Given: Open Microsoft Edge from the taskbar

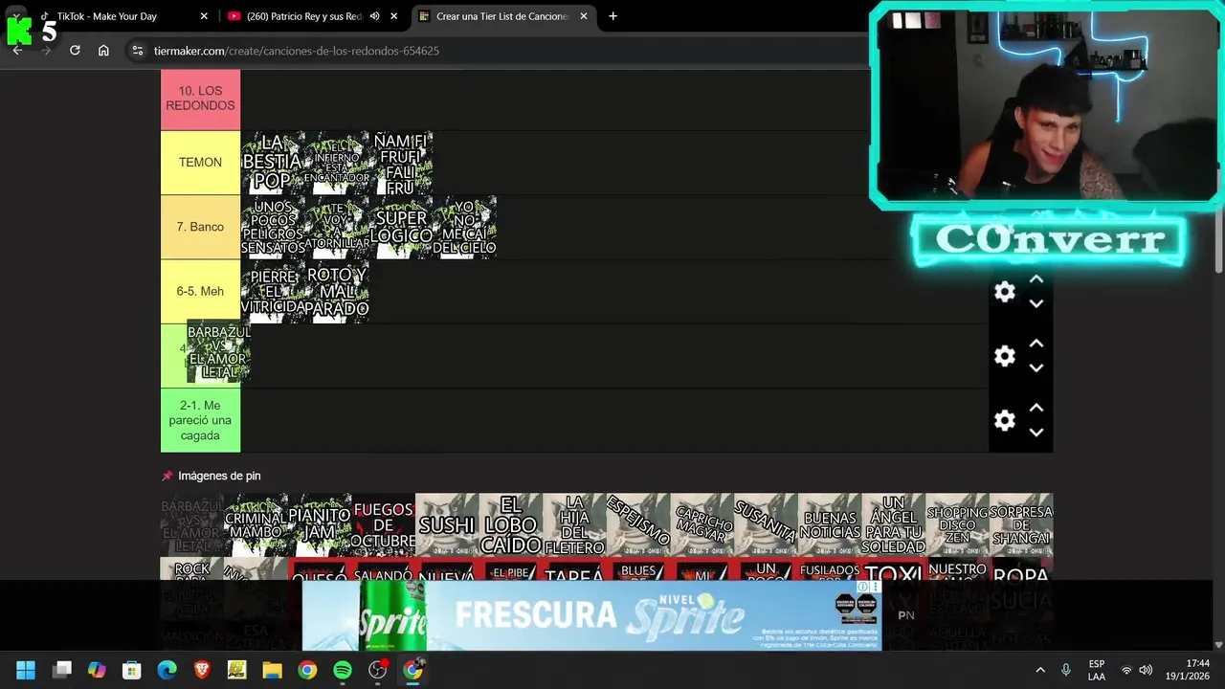Looking at the screenshot, I should pos(167,670).
